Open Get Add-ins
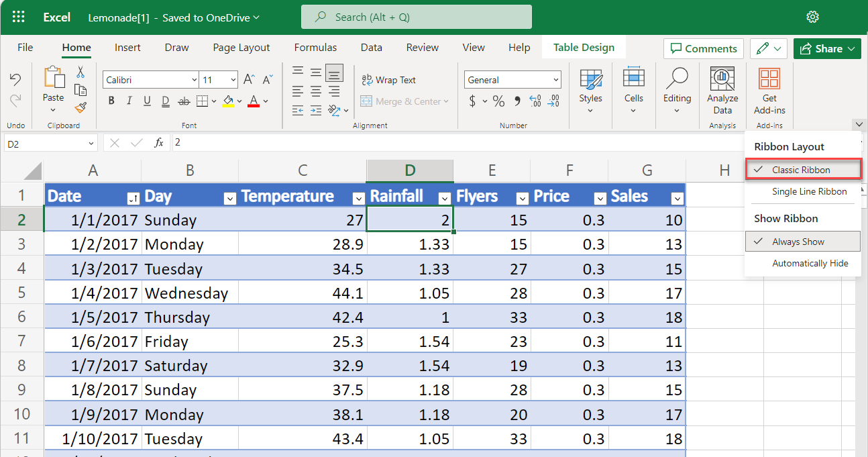This screenshot has height=457, width=868. 769,91
